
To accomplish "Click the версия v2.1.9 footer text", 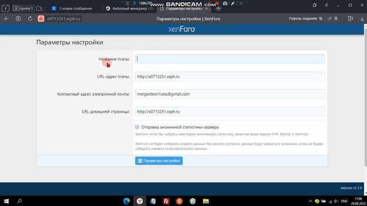I will click(x=351, y=188).
